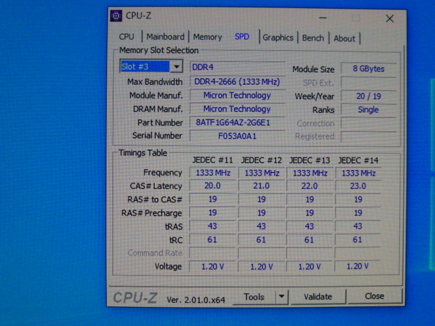Click the Timings Table group label
Viewport: 435px width, 326px height.
143,153
